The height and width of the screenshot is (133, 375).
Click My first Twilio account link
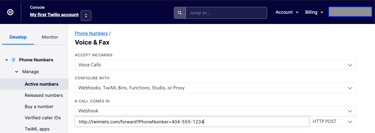54,15
